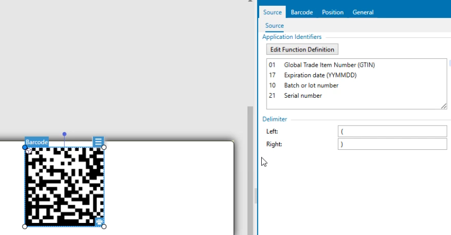The height and width of the screenshot is (235, 451).
Task: Switch to the Barcode tab
Action: (x=302, y=12)
